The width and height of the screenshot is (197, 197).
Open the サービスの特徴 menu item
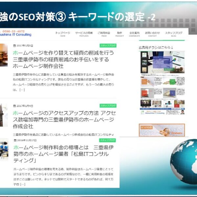click(x=84, y=34)
